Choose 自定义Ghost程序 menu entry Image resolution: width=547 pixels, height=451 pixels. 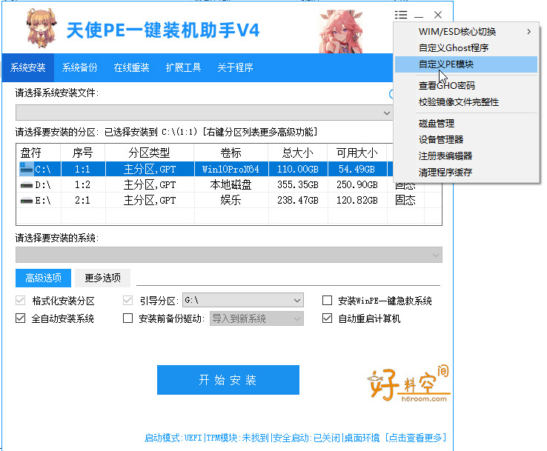[x=466, y=47]
